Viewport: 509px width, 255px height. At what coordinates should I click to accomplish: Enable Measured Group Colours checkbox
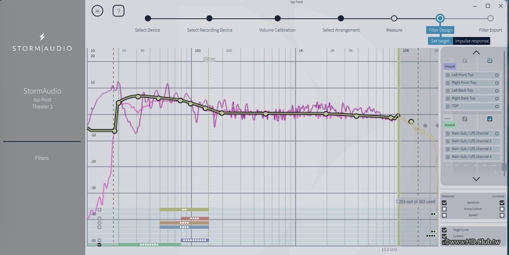[x=444, y=209]
